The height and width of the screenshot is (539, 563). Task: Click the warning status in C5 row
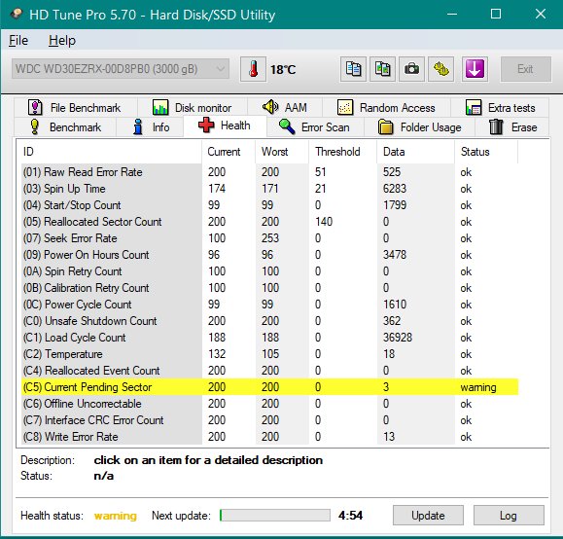[x=478, y=387]
